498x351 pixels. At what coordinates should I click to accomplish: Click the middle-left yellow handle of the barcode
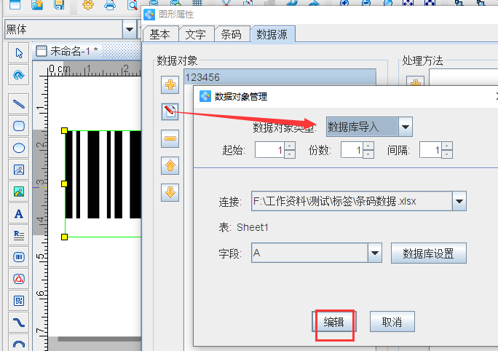tap(65, 184)
